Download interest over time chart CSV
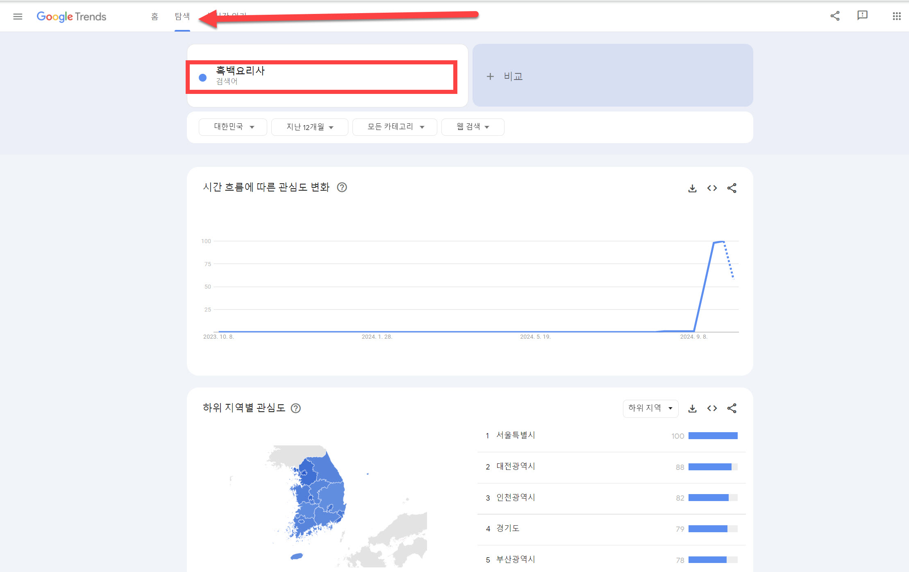909x572 pixels. 692,188
